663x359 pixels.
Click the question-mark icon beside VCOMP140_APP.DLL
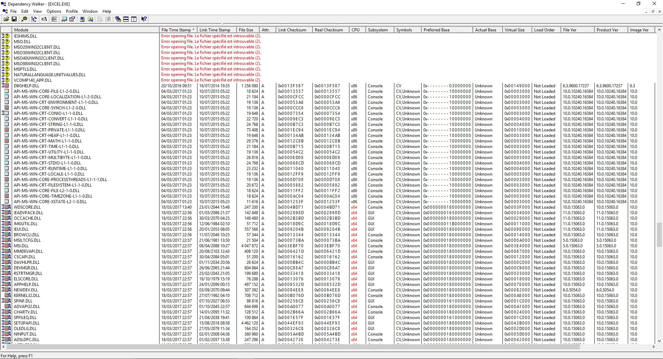click(6, 80)
